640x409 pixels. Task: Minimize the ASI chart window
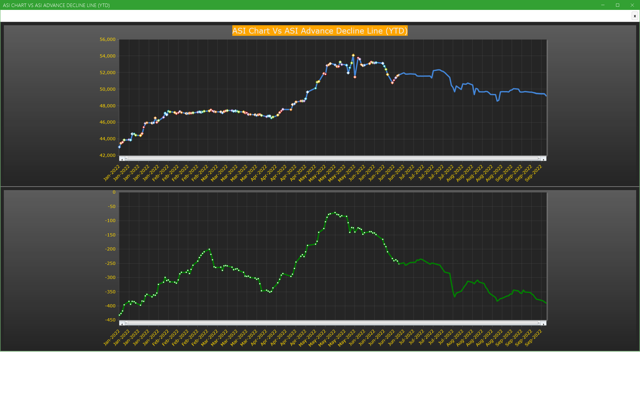click(603, 5)
